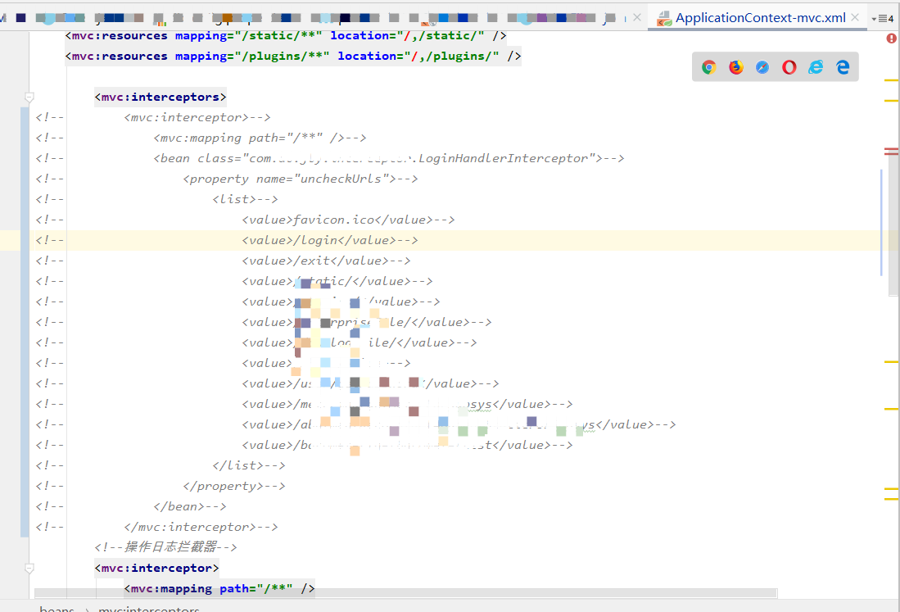Screen dimensions: 900x612
Task: Click the commented </bean> closing tag
Action: coord(189,507)
